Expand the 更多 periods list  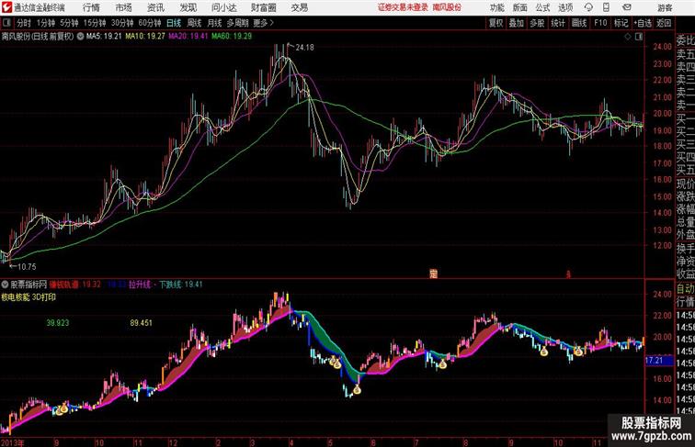[263, 23]
